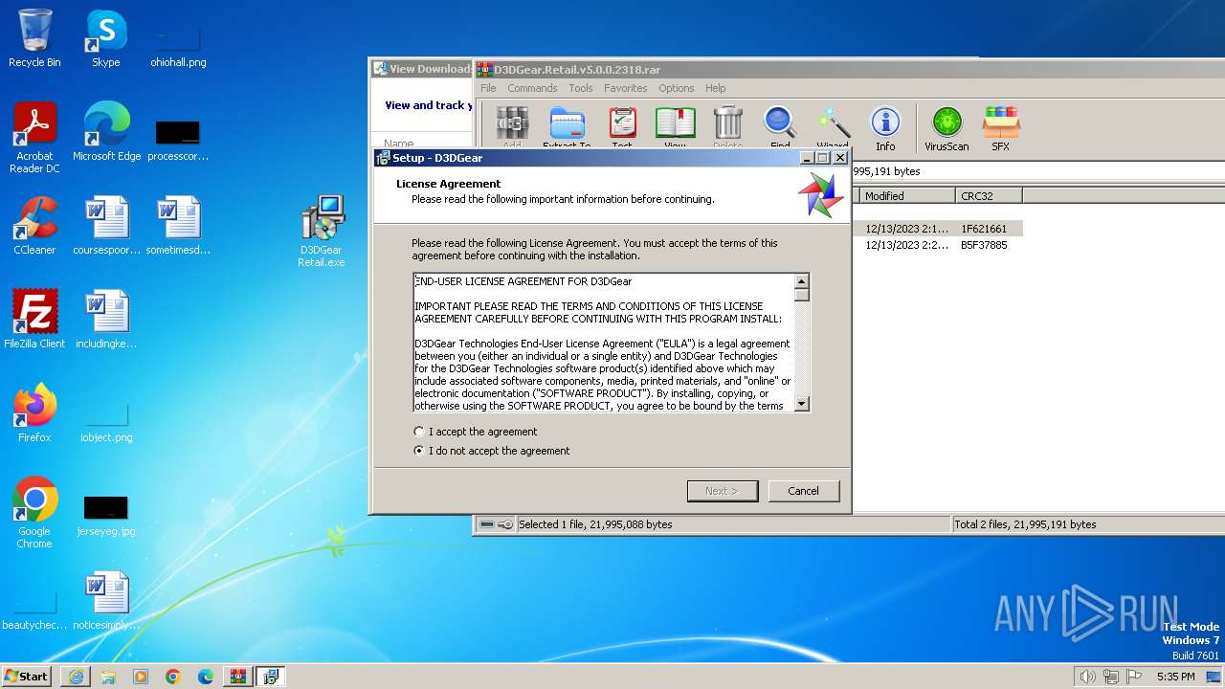Open the Help menu in WinRAR
Viewport: 1225px width, 689px height.
click(x=715, y=88)
